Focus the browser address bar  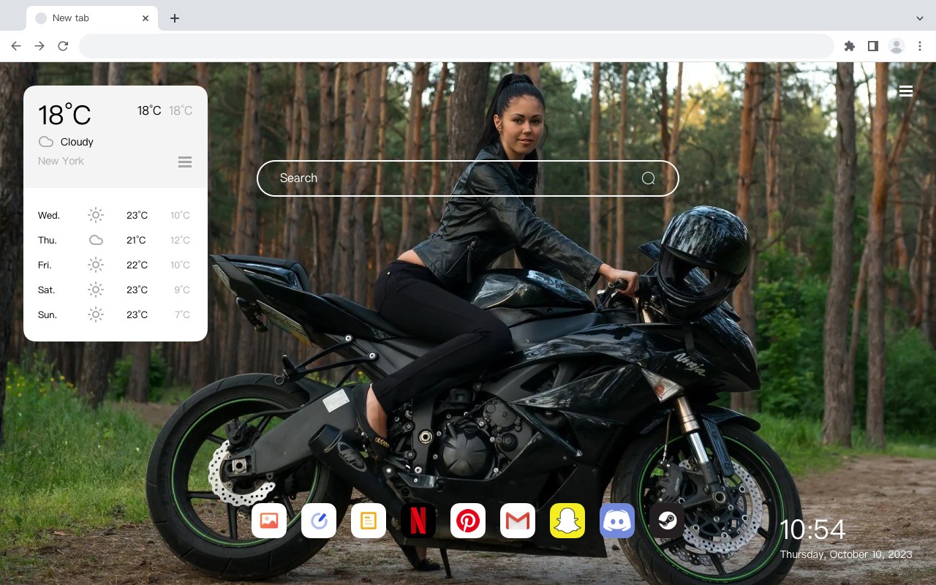[456, 46]
